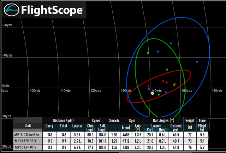The width and height of the screenshot is (226, 153).
Task: Click the Time Flight (s) header
Action: pyautogui.click(x=202, y=125)
